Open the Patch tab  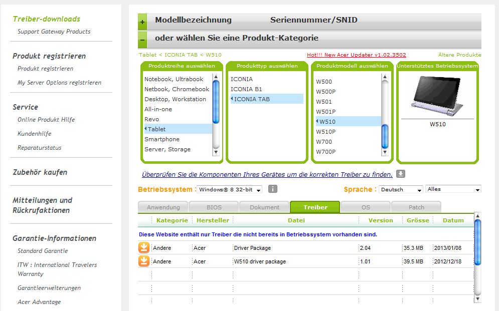(416, 207)
